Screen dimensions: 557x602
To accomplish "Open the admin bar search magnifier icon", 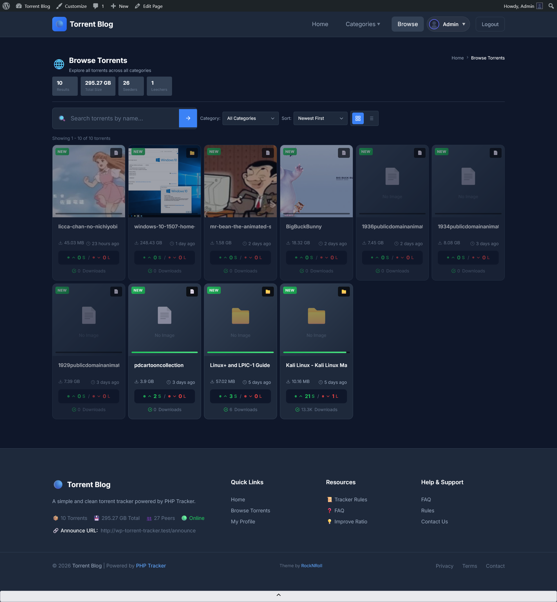I will coord(551,6).
